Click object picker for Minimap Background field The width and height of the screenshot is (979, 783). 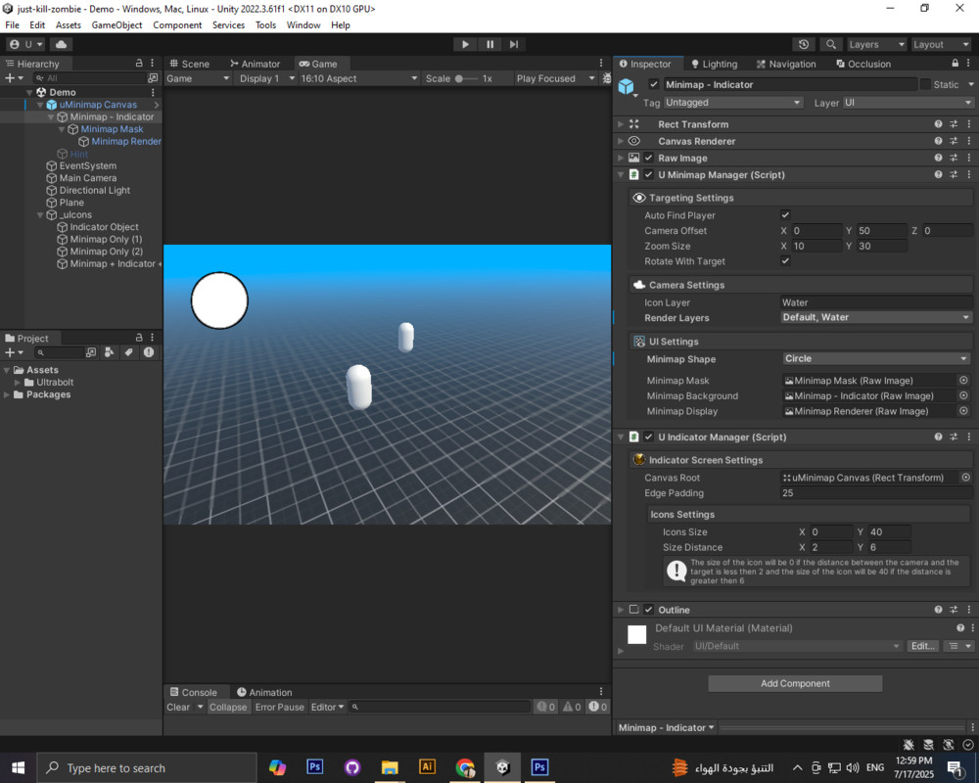[x=963, y=395]
